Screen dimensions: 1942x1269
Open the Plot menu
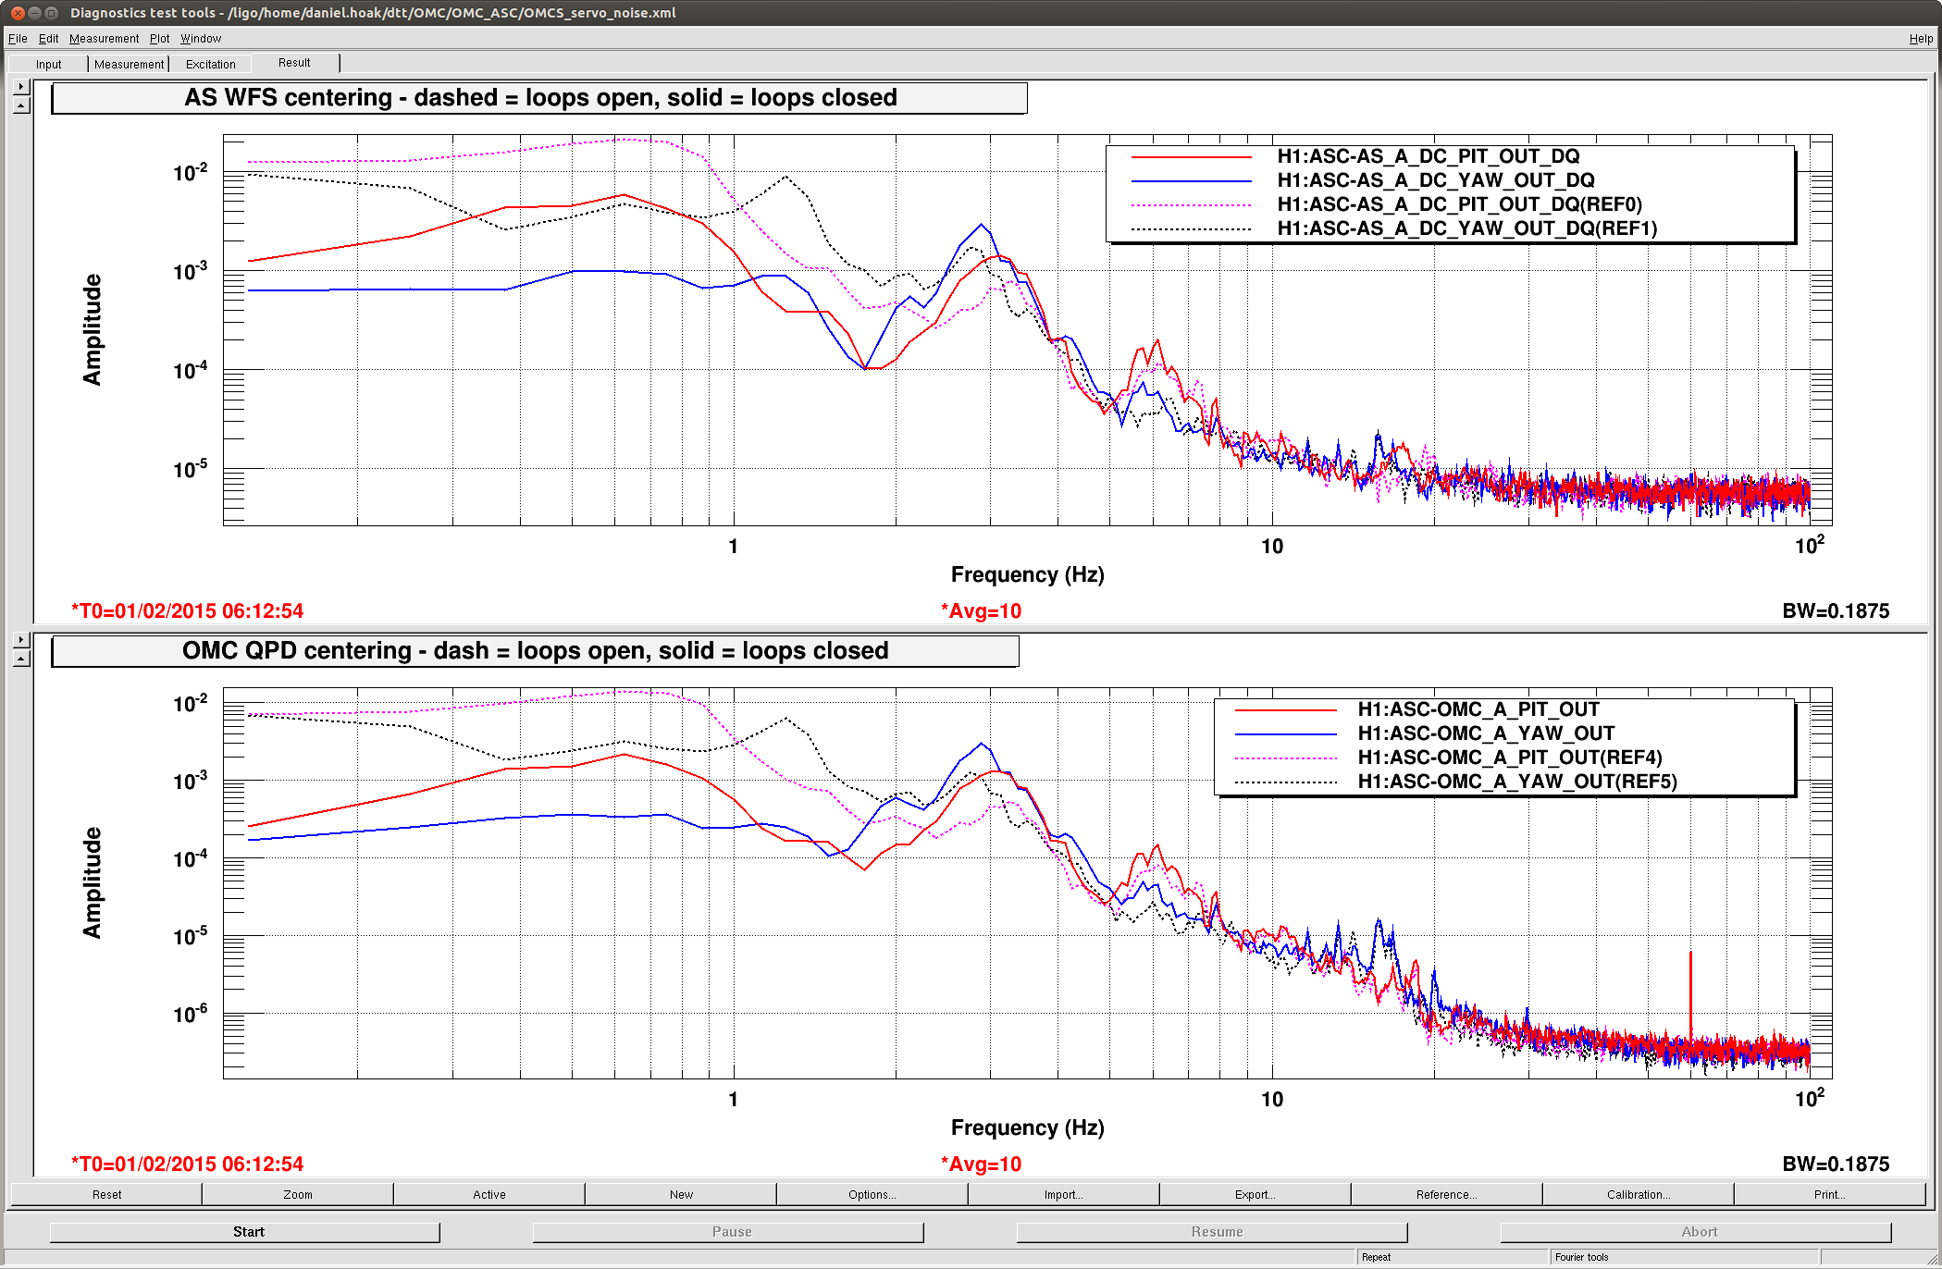[x=159, y=38]
